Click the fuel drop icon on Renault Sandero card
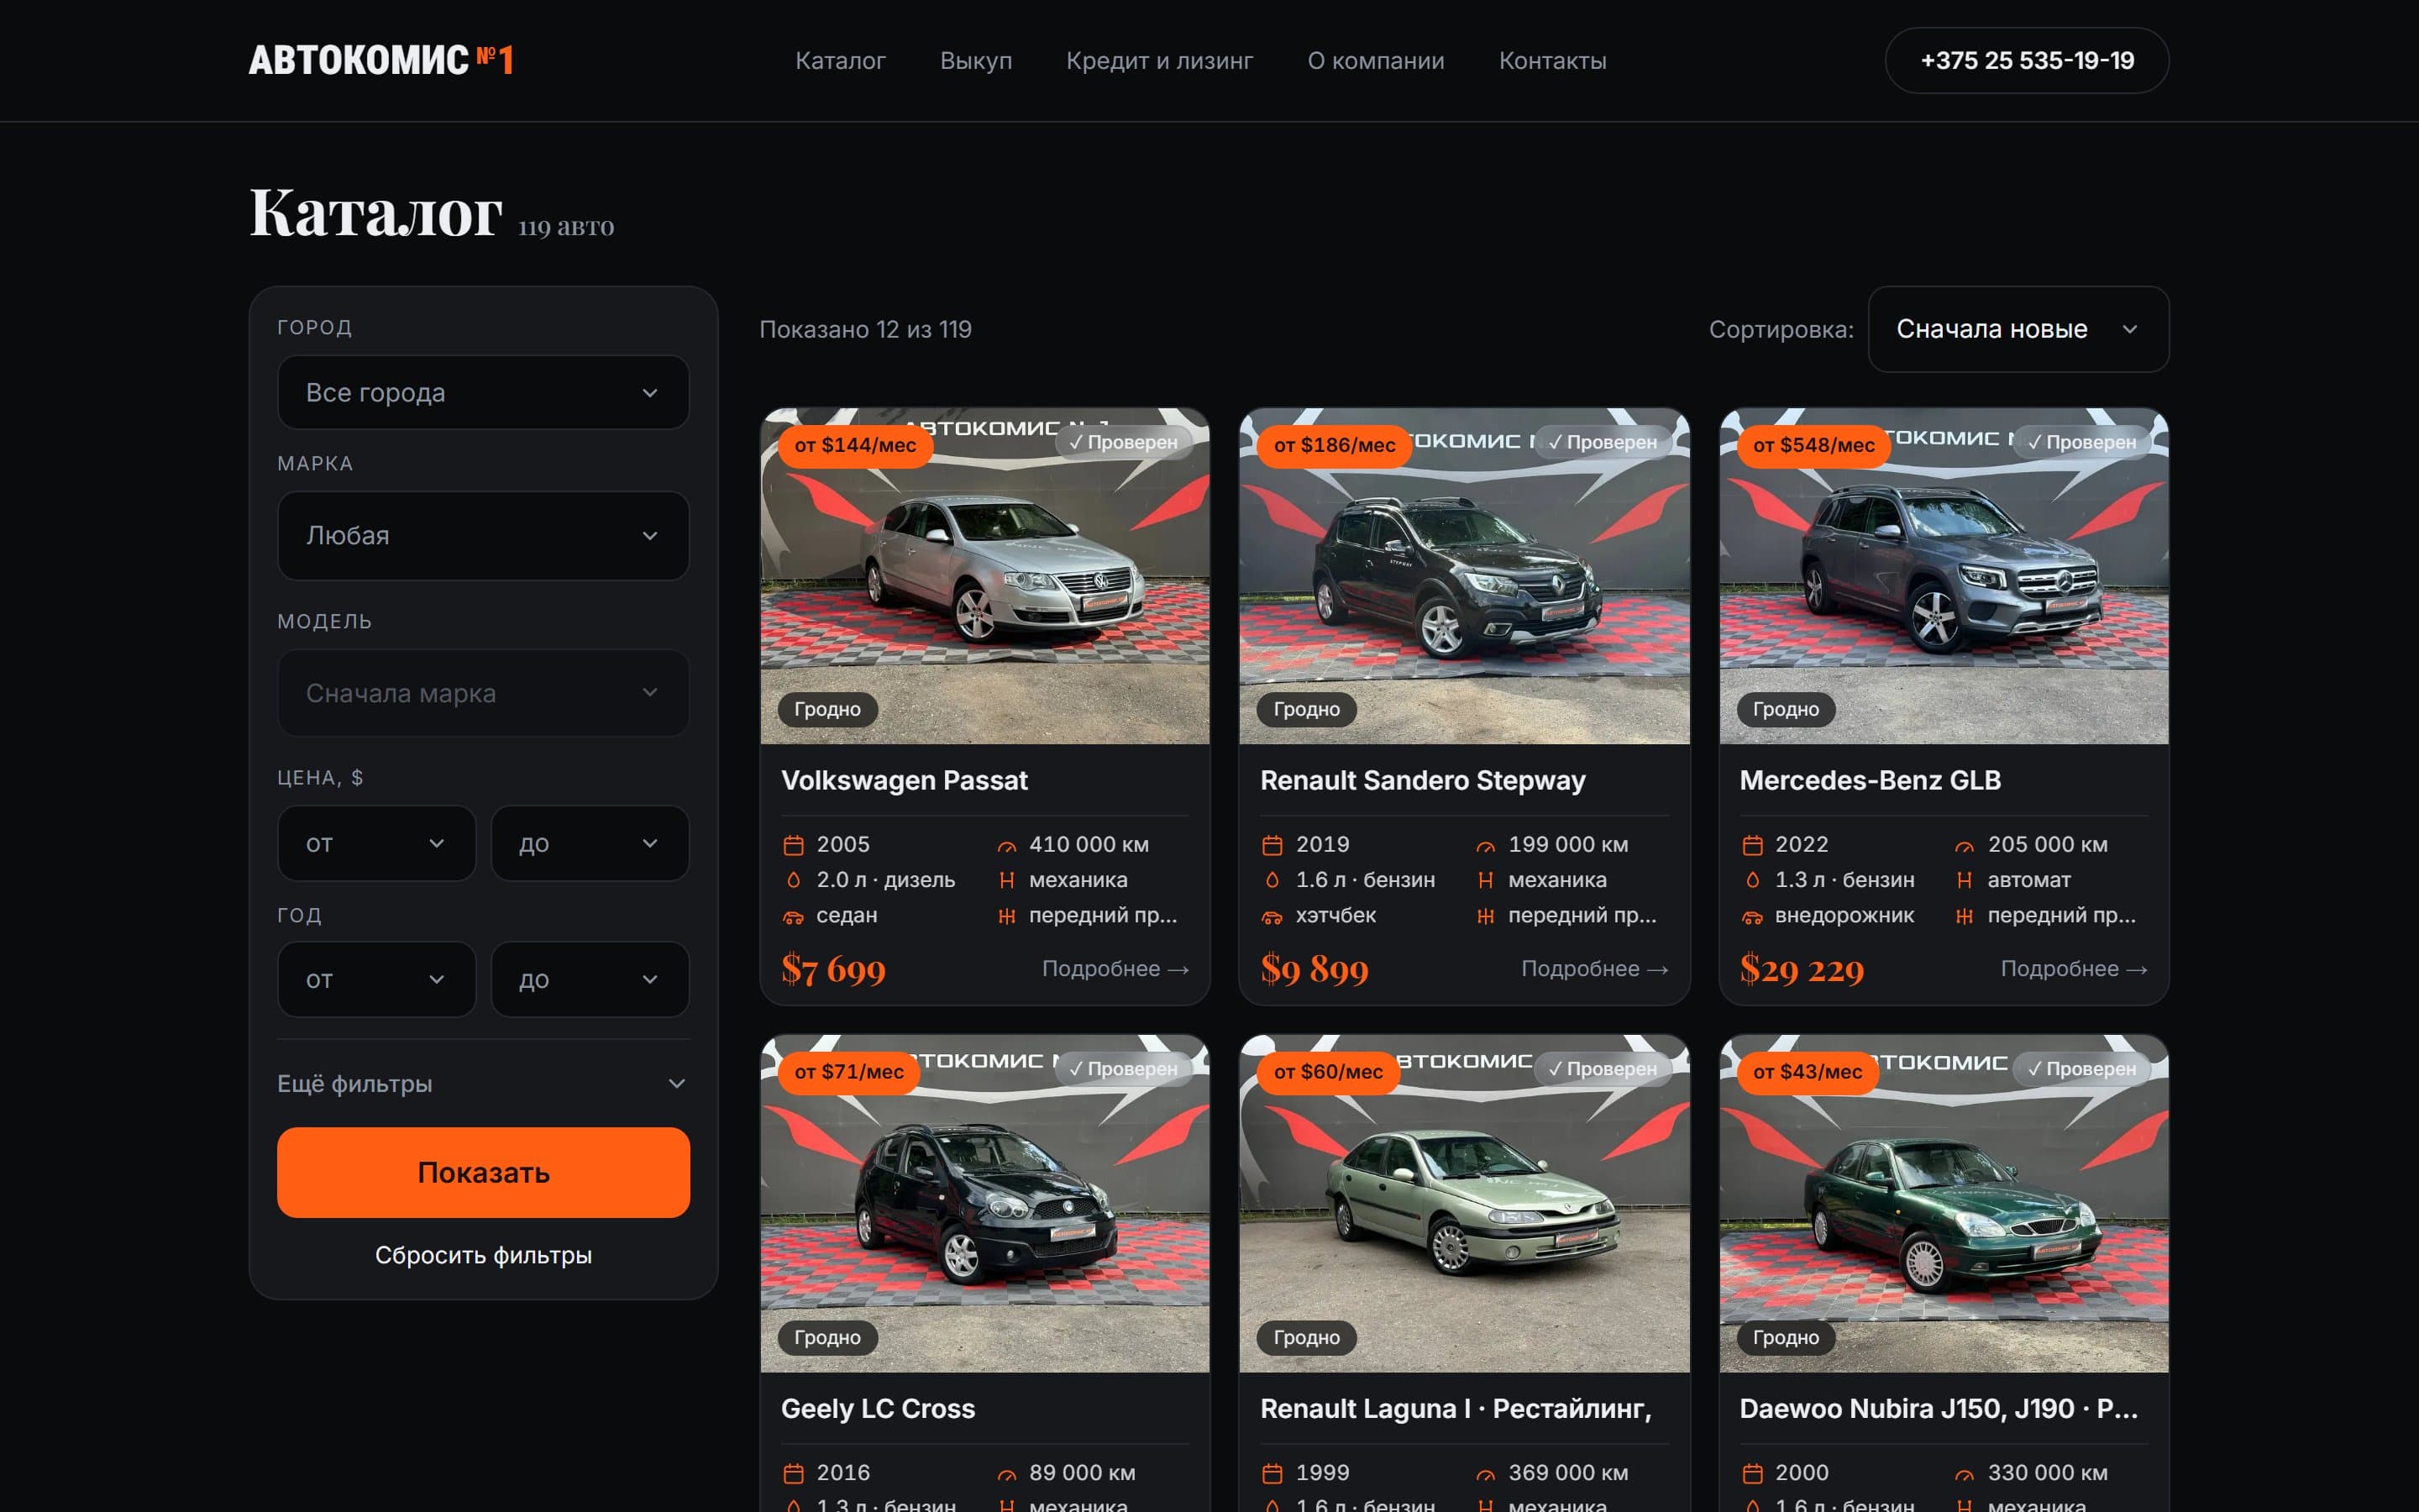This screenshot has width=2419, height=1512. tap(1272, 880)
